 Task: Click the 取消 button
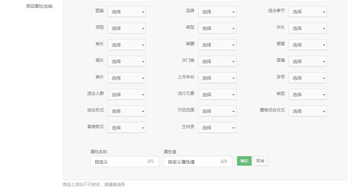(260, 161)
